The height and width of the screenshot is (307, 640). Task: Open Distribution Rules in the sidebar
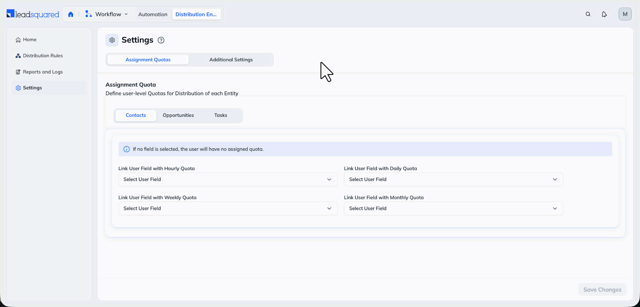49,56
